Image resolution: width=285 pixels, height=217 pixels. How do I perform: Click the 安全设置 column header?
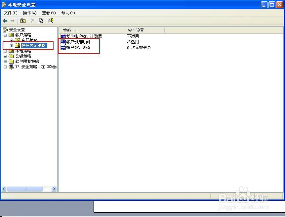coord(145,30)
